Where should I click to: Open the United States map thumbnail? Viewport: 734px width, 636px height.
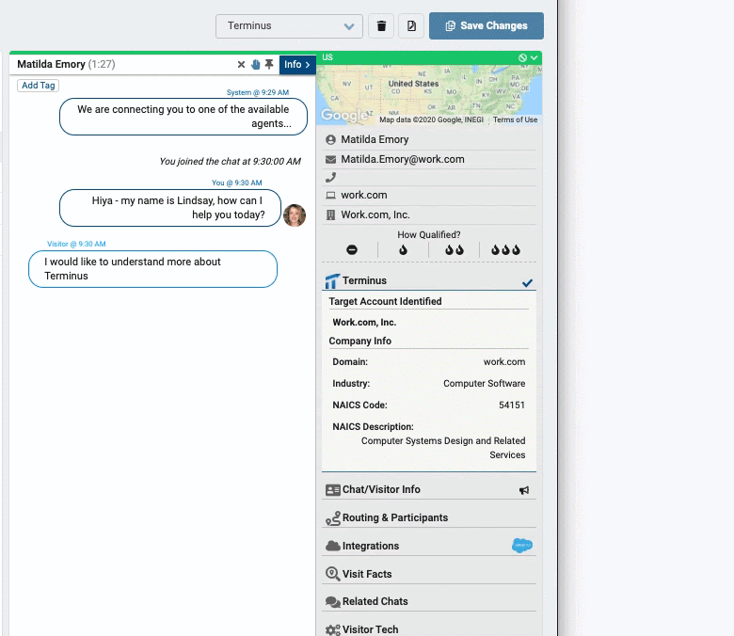point(429,94)
